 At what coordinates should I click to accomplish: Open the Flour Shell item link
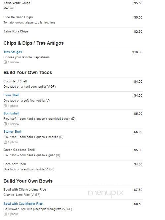coord(11,95)
